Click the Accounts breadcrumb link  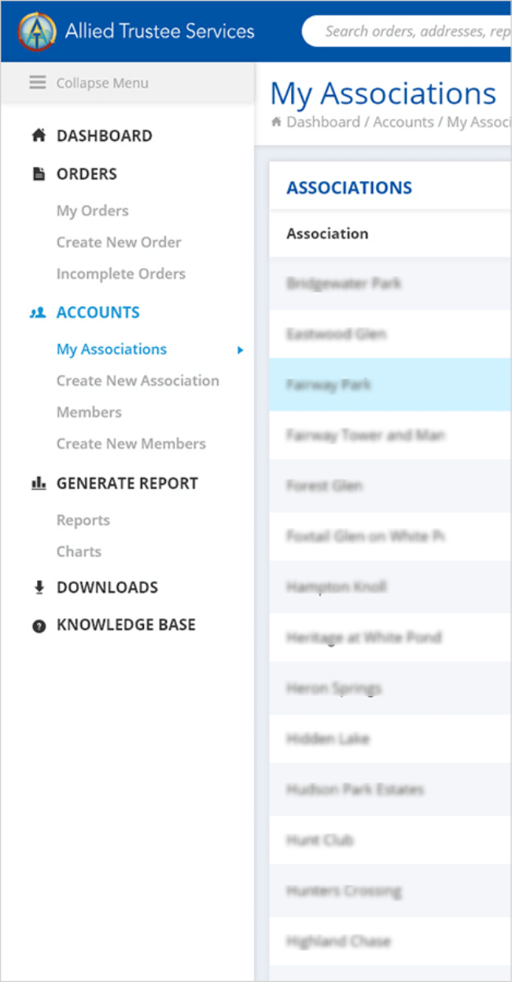click(403, 122)
